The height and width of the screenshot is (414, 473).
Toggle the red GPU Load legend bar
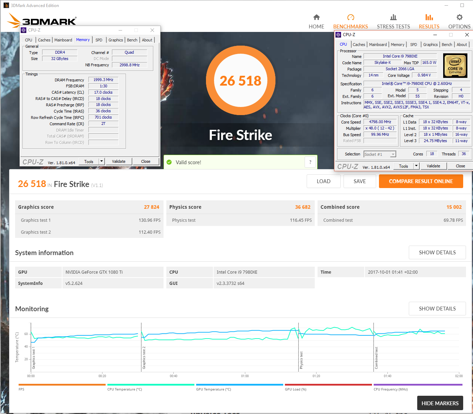click(328, 385)
